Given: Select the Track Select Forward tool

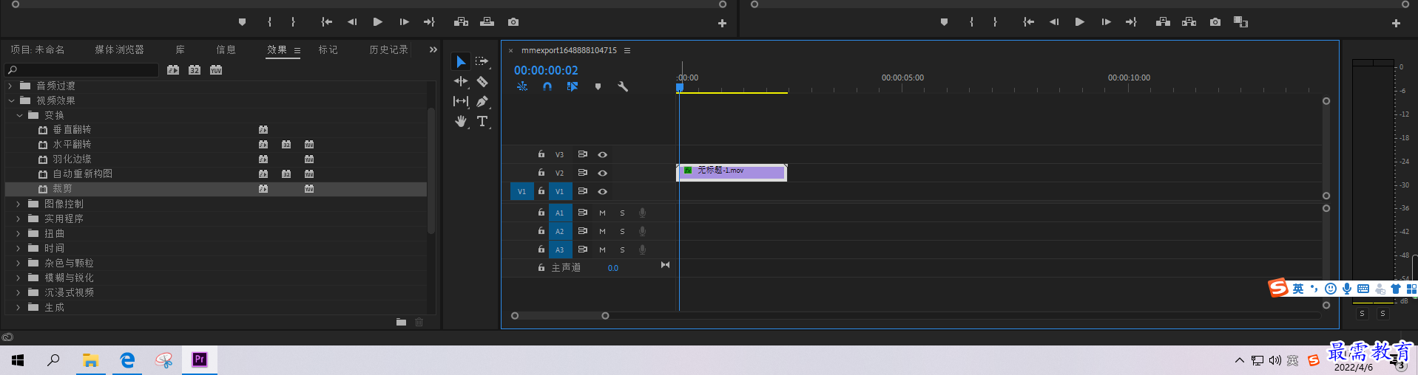Looking at the screenshot, I should click(x=482, y=61).
